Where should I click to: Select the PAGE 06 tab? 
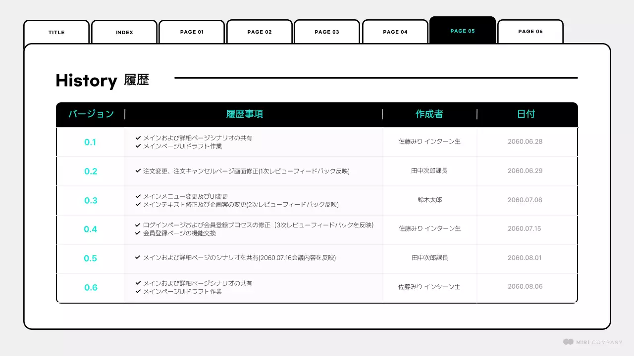click(530, 31)
